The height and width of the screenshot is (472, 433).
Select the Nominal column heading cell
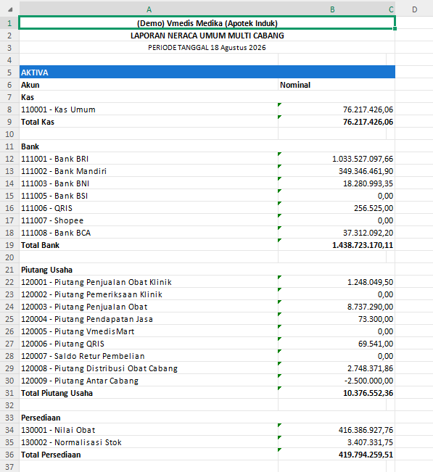tap(336, 85)
